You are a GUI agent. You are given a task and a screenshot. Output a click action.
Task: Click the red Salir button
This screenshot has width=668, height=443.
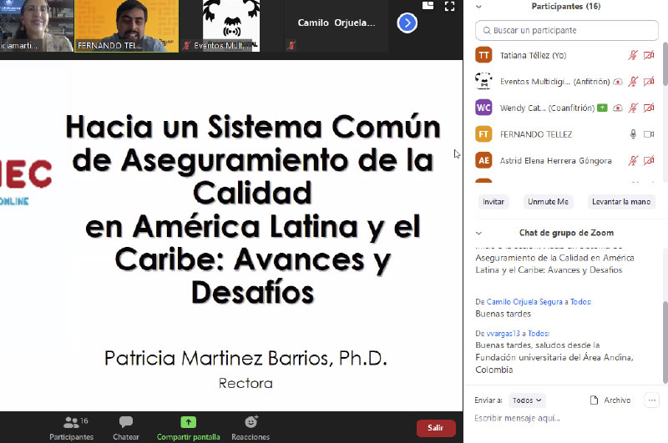tap(435, 428)
